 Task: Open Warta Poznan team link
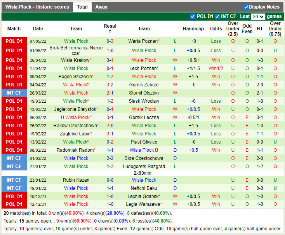[144, 41]
